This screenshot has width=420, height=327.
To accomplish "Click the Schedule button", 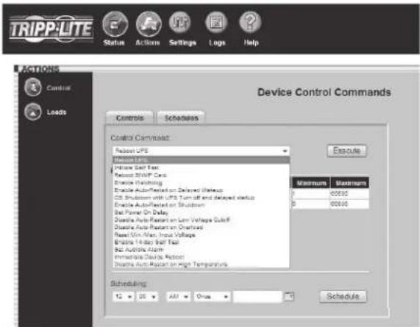I will pyautogui.click(x=343, y=296).
